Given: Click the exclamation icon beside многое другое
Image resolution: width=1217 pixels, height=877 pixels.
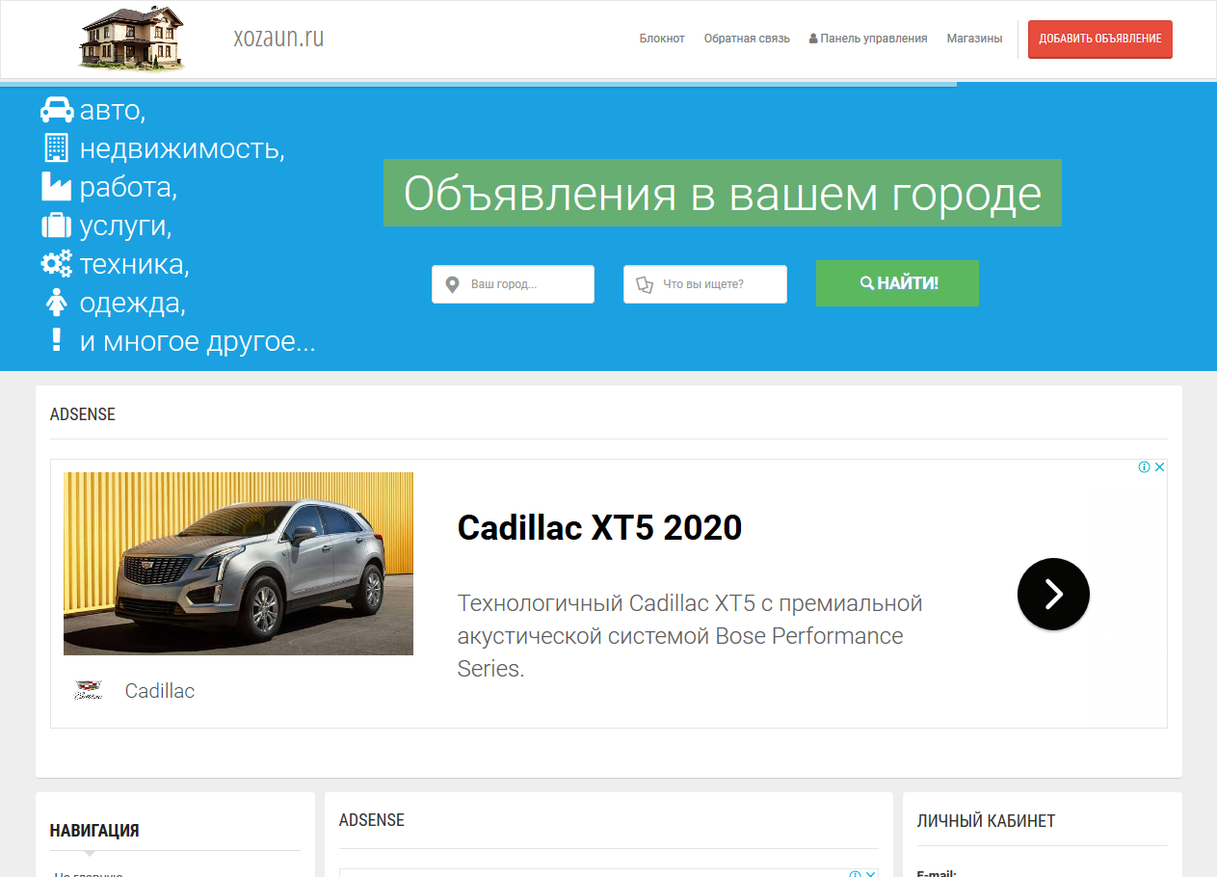Looking at the screenshot, I should click(x=57, y=339).
